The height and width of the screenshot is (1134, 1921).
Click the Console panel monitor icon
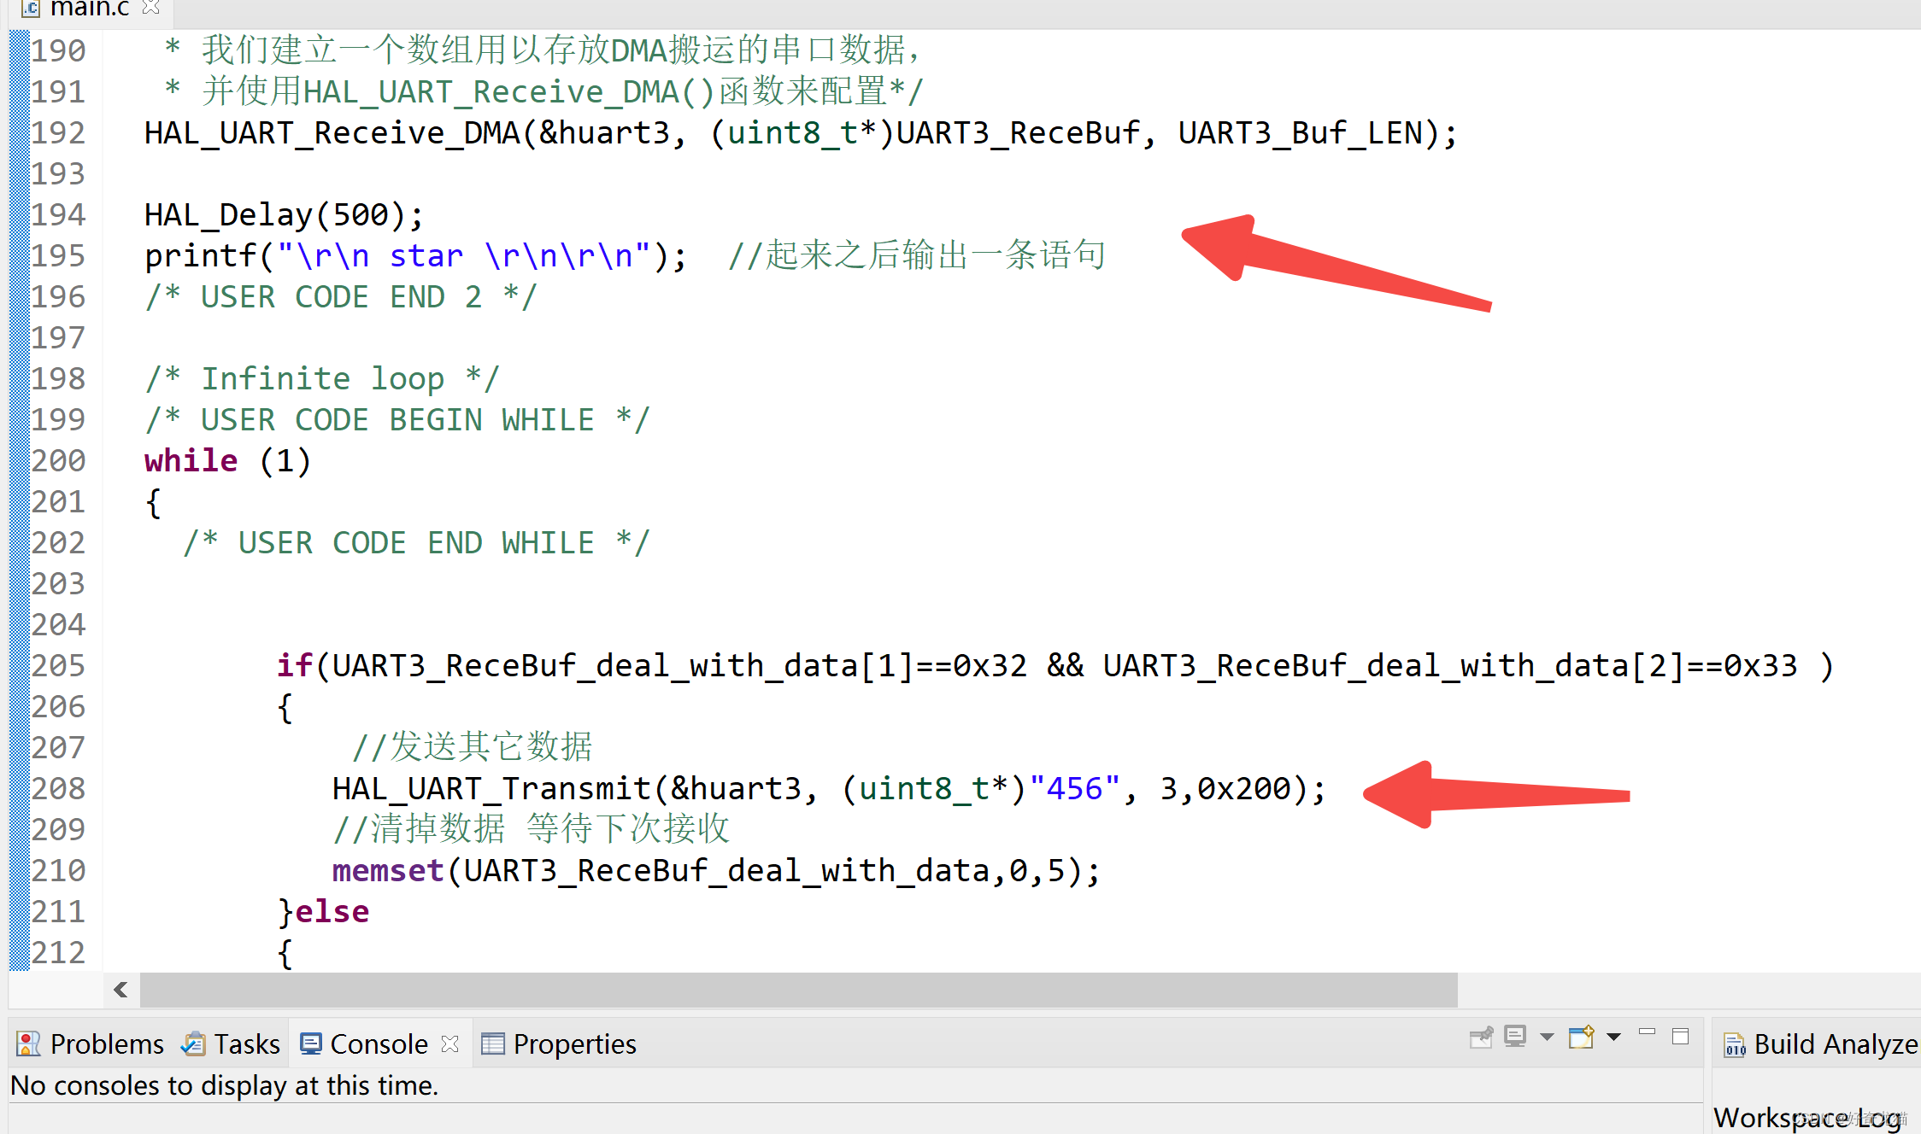tap(311, 1043)
